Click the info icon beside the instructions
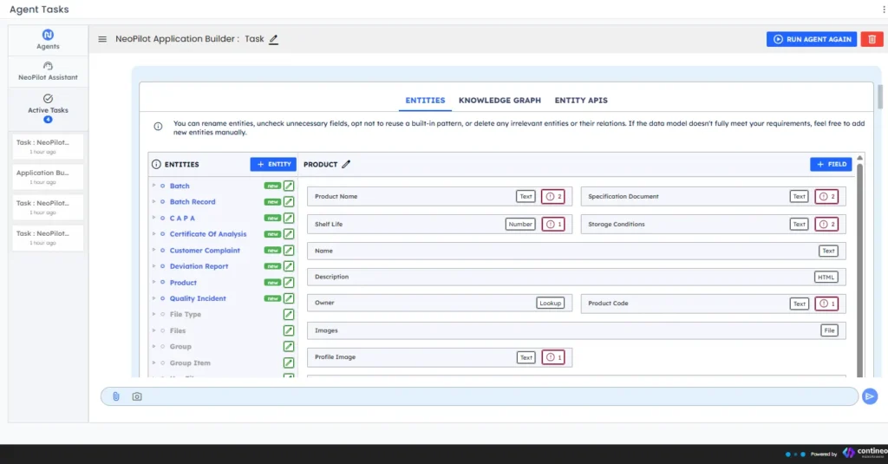 [x=158, y=127]
